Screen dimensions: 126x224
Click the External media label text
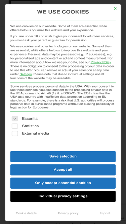[35, 133]
